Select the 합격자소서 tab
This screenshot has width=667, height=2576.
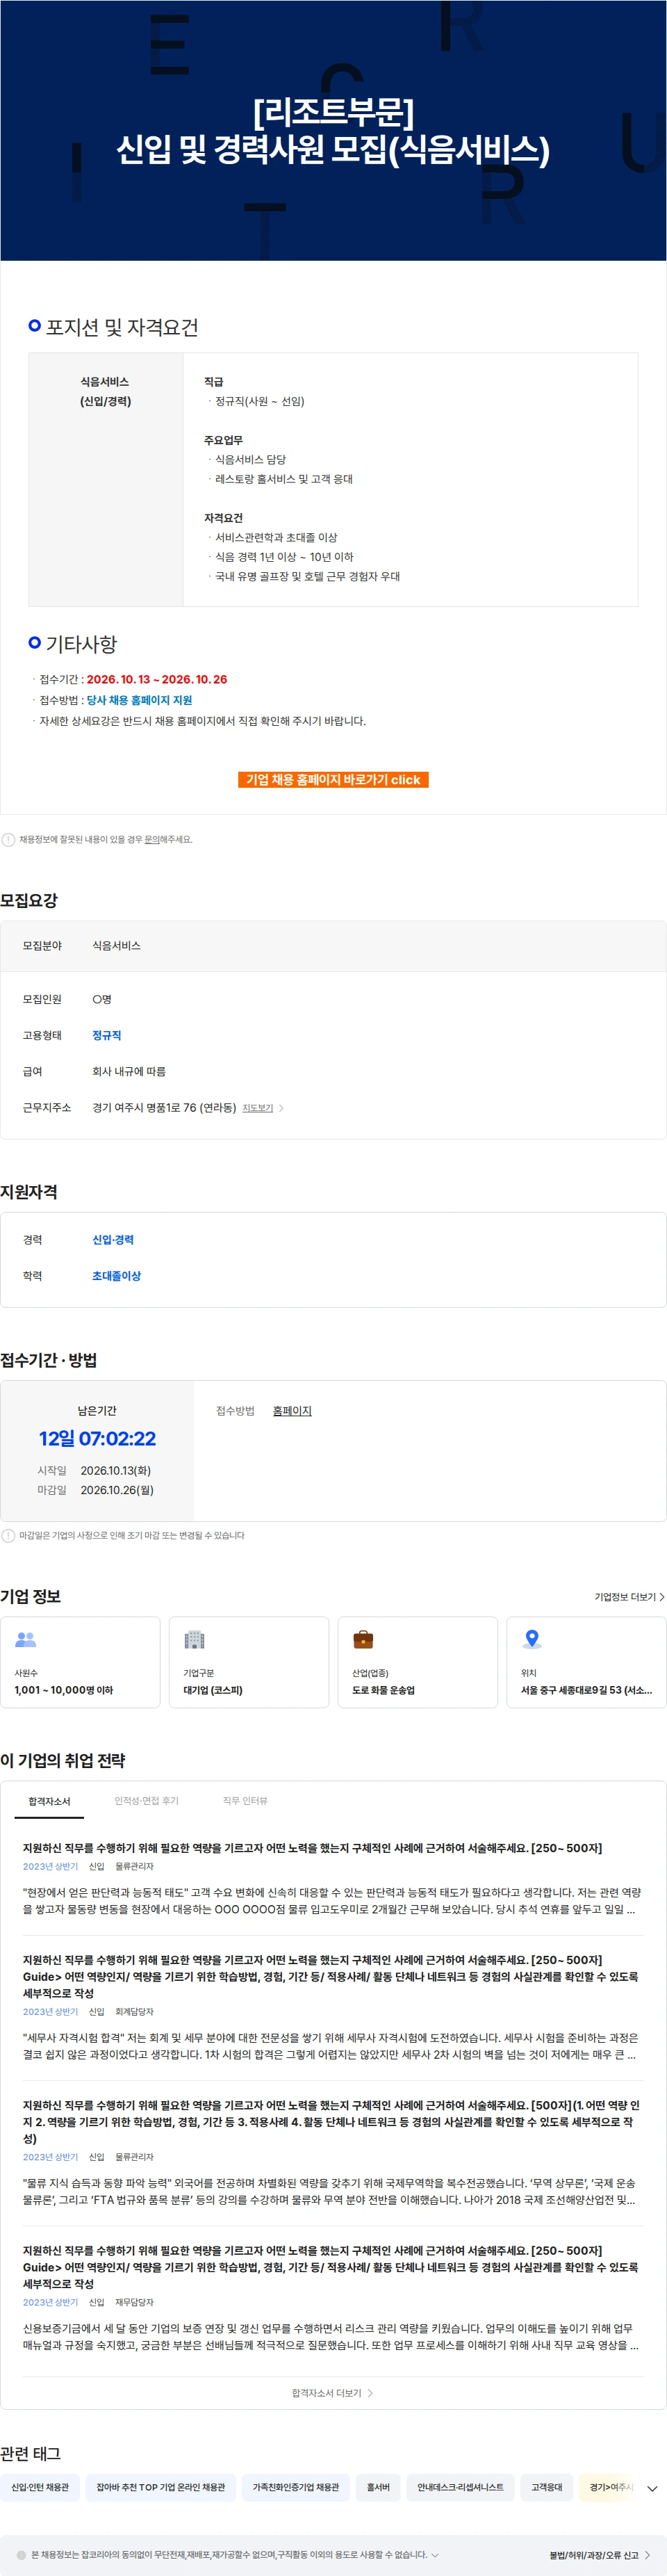tap(49, 1801)
